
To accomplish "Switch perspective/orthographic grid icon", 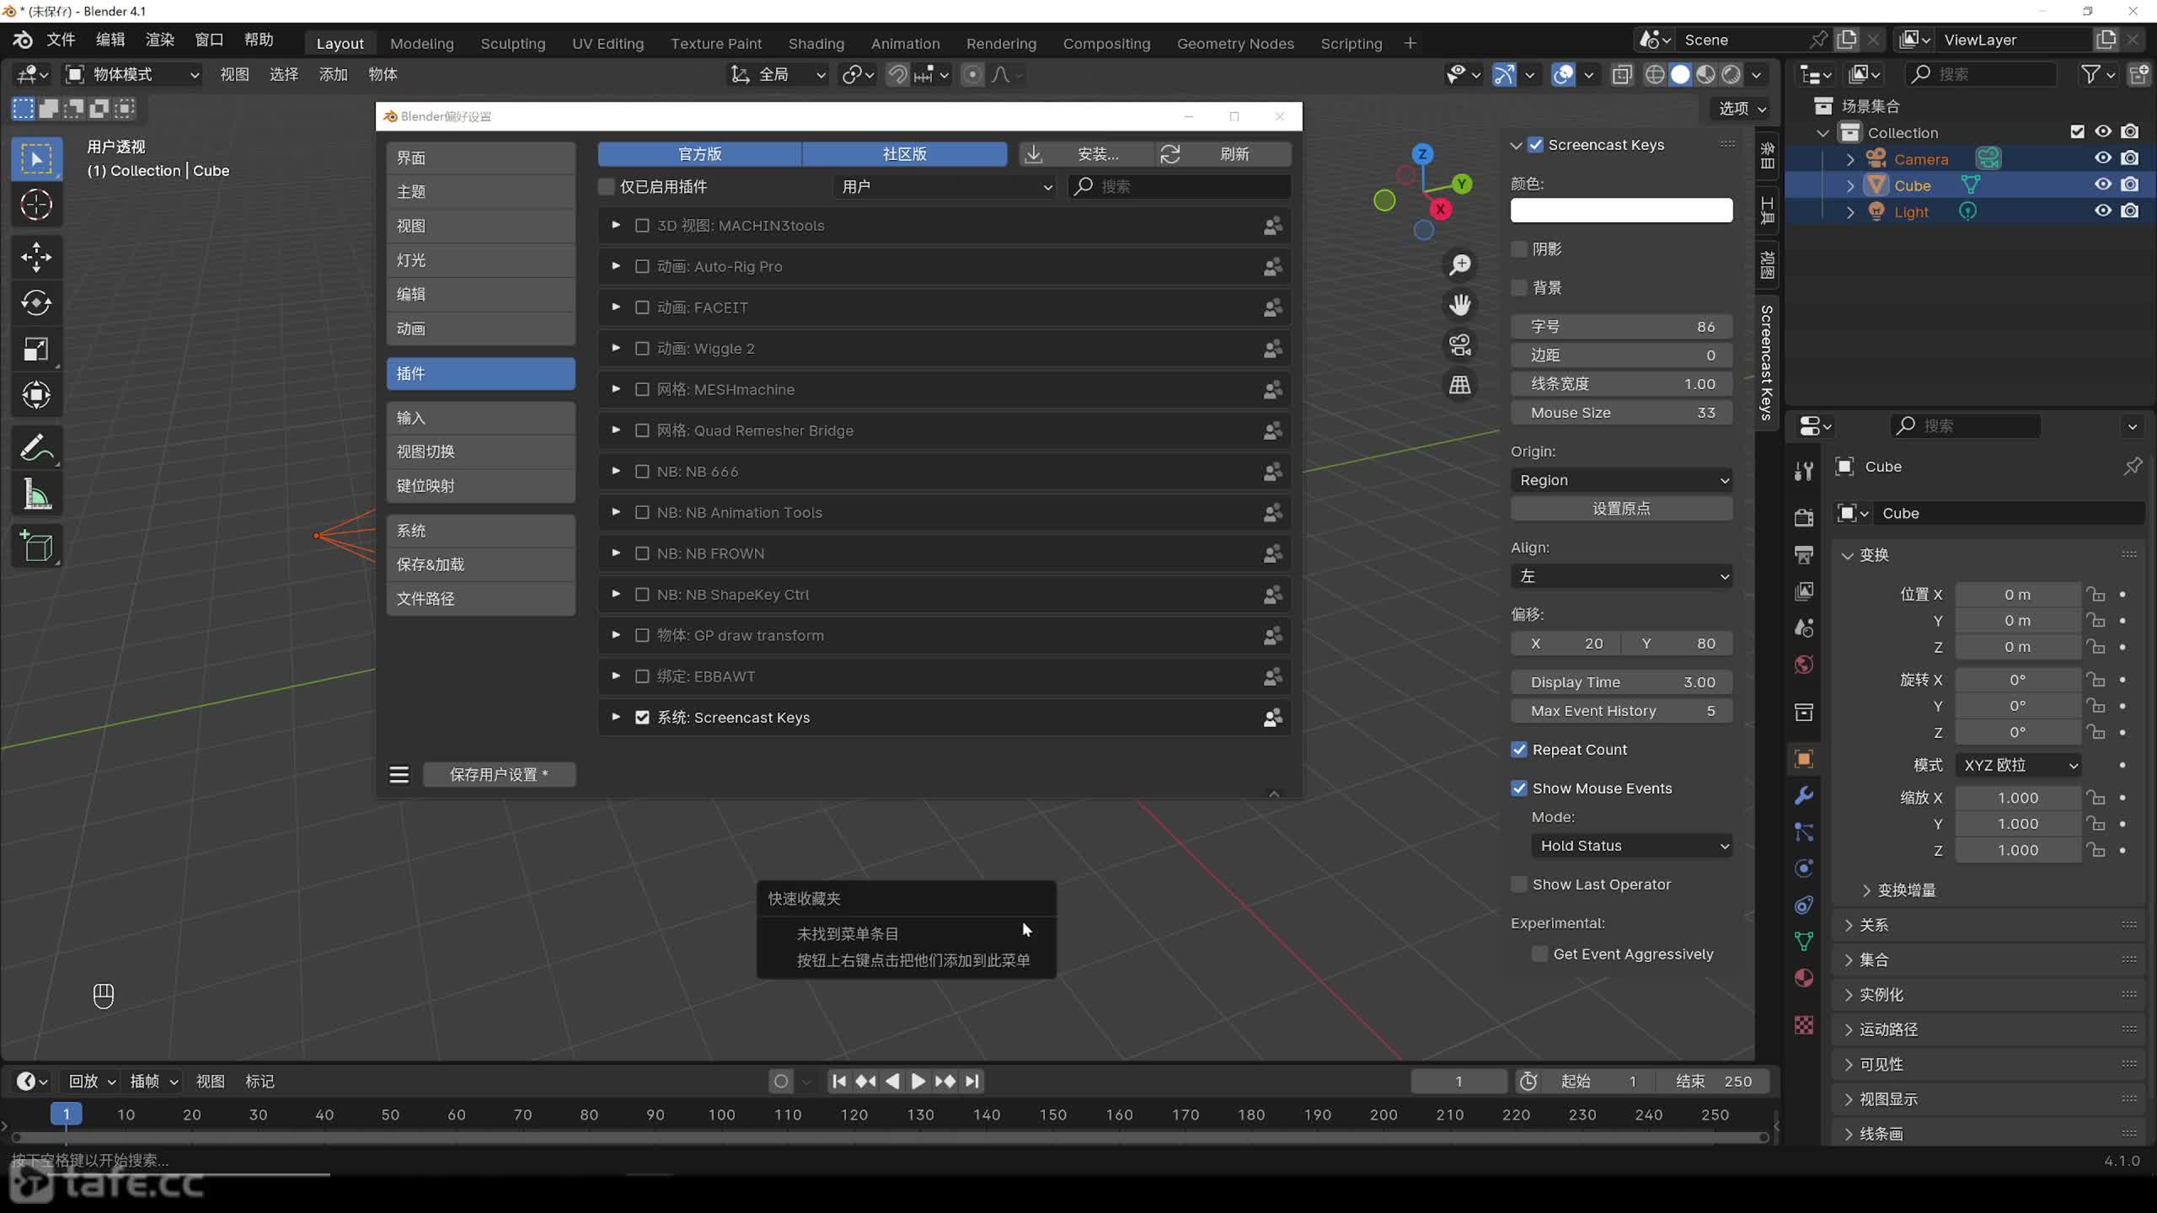I will click(x=1459, y=385).
